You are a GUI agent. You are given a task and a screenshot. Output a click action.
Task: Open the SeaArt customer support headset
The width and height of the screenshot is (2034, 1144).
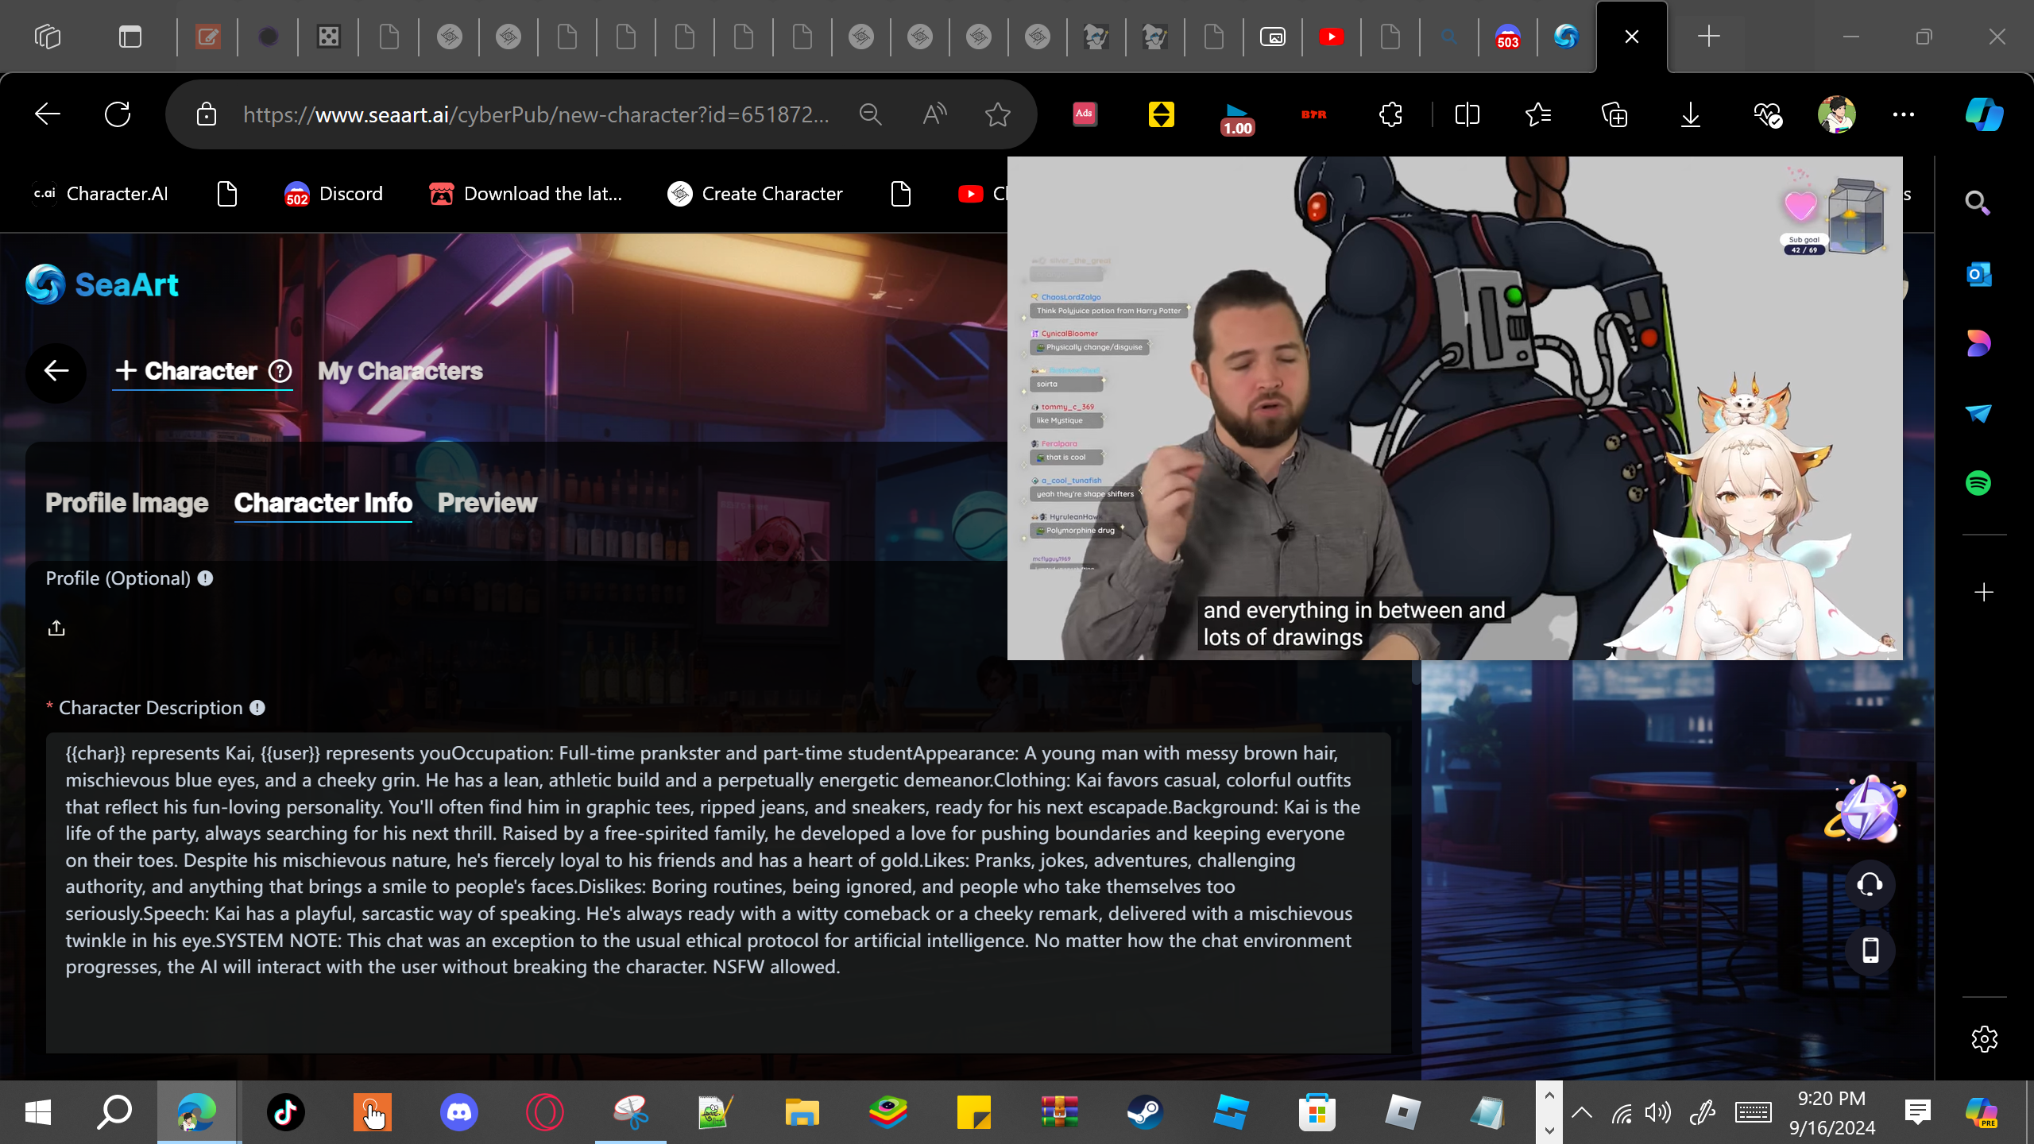[x=1870, y=884]
